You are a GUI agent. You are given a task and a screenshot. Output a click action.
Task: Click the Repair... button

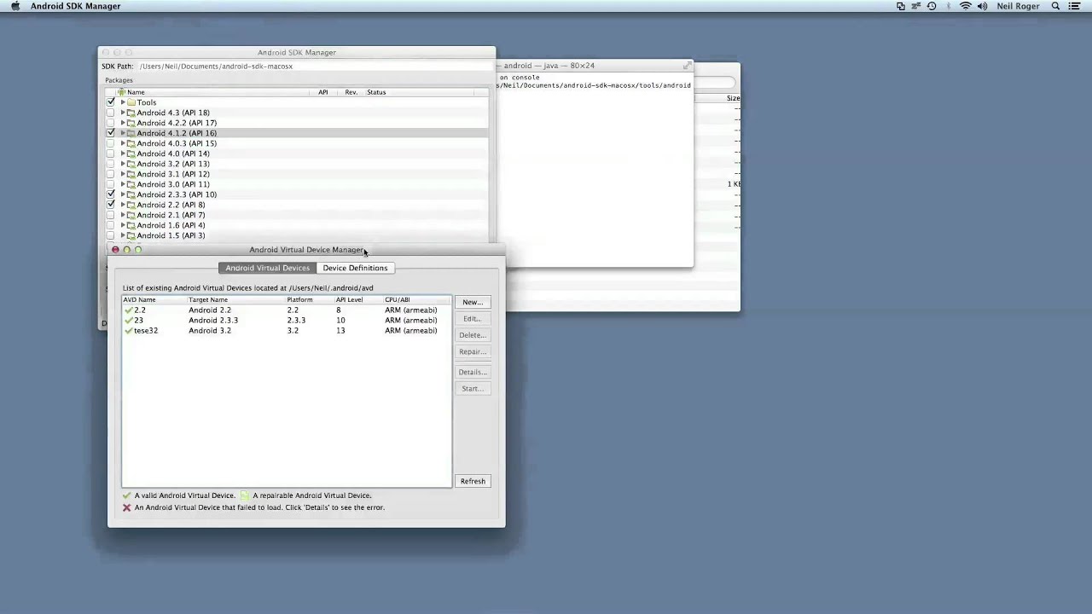tap(473, 351)
